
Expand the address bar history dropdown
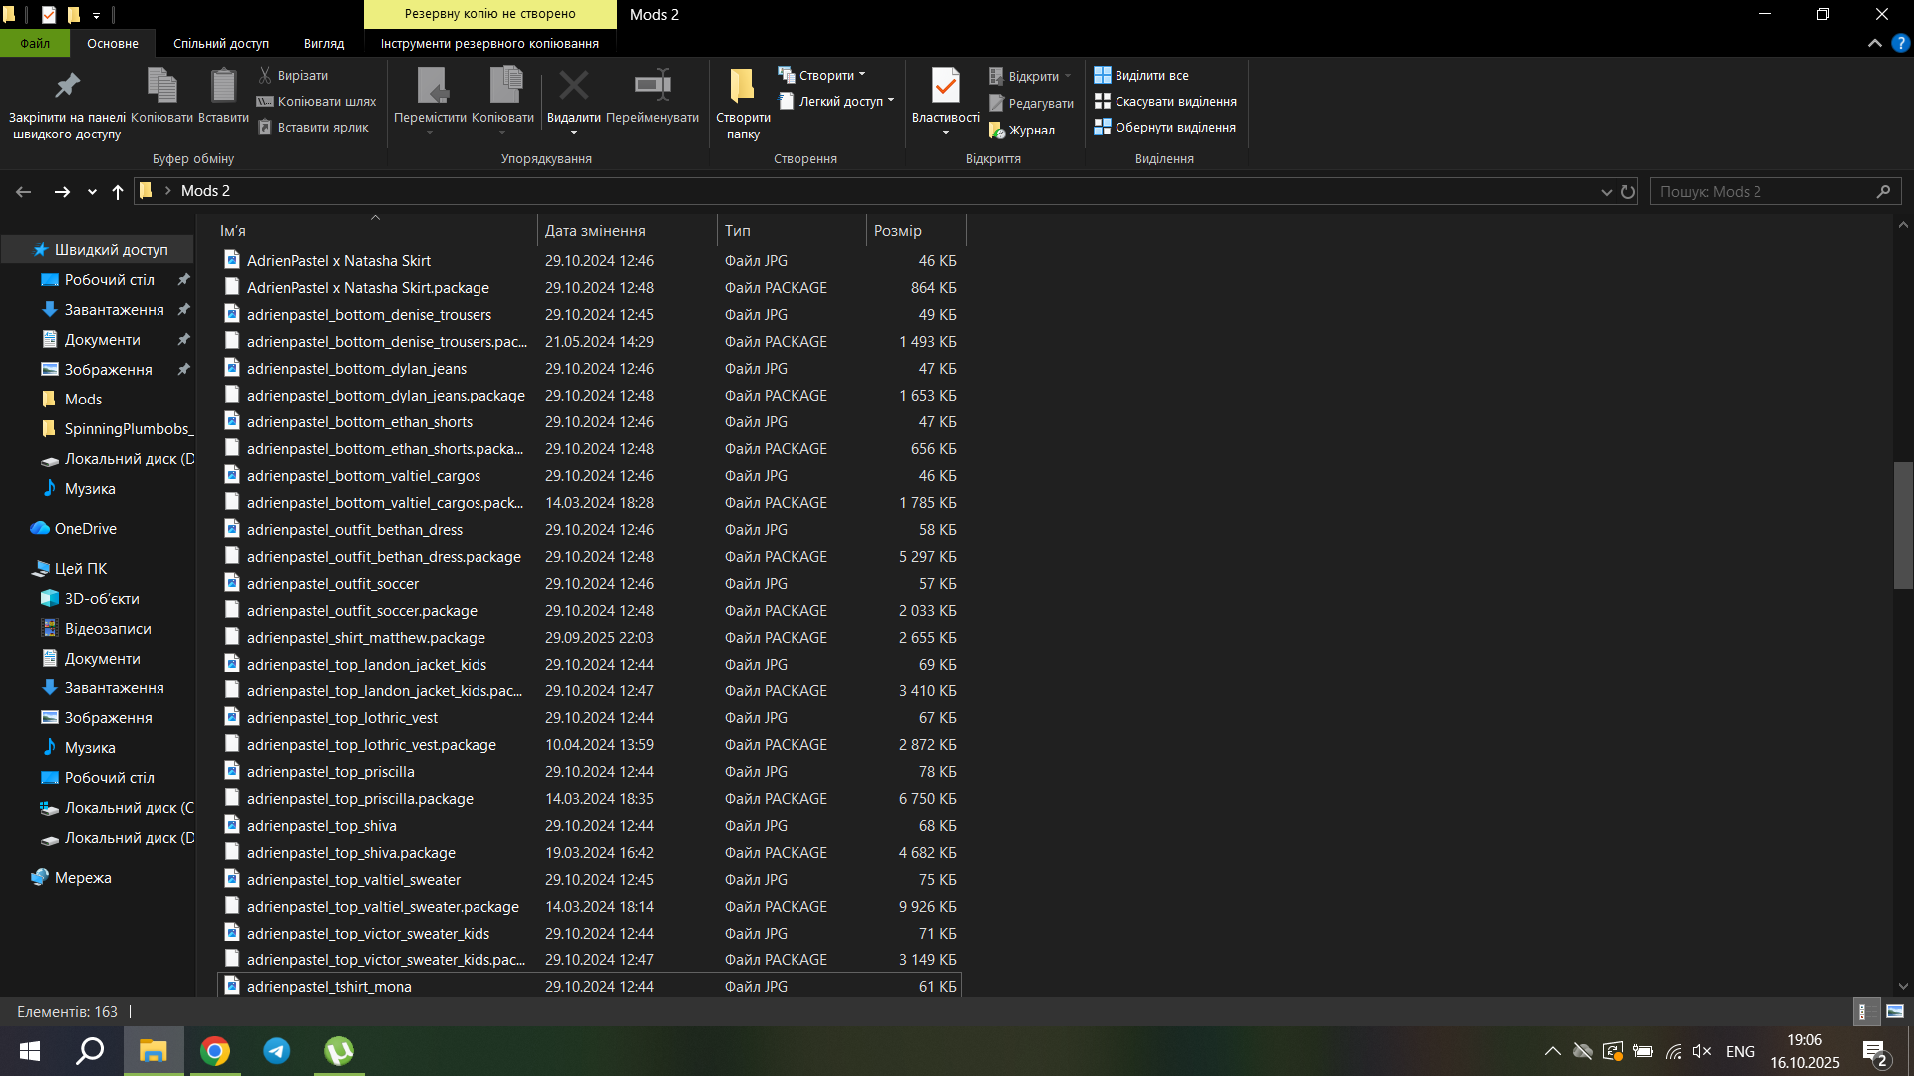pyautogui.click(x=1606, y=191)
